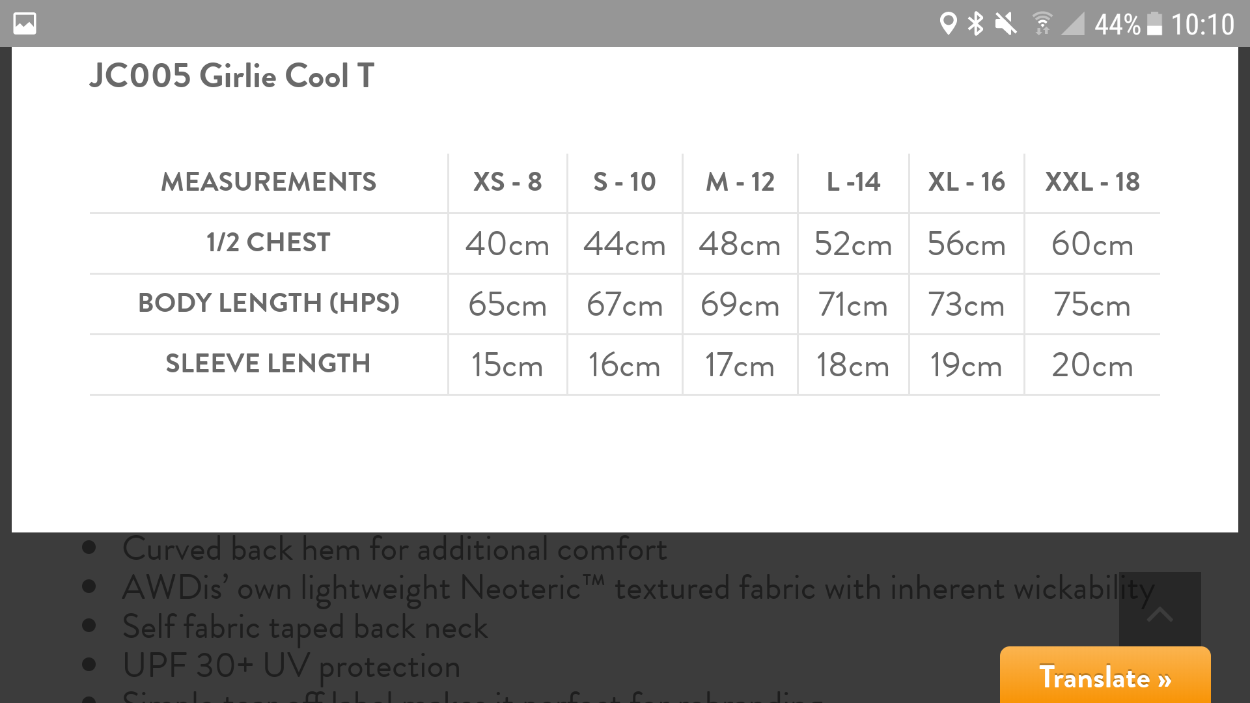
Task: Tap the image notification icon in status bar
Action: (x=25, y=24)
